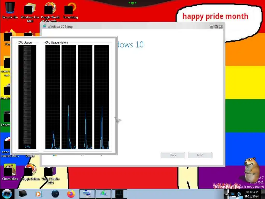
Task: Switch to Windows 10 Setup taskbar button
Action: tap(103, 194)
